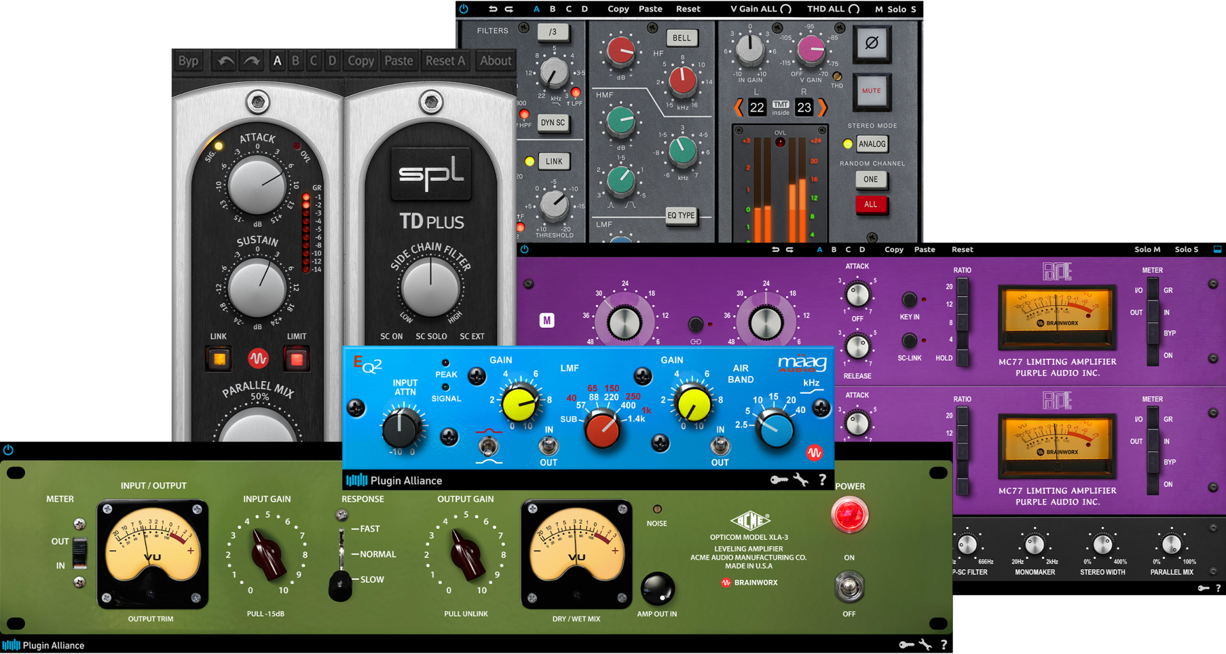Click ONE random channel button
This screenshot has width=1226, height=654.
(x=871, y=179)
